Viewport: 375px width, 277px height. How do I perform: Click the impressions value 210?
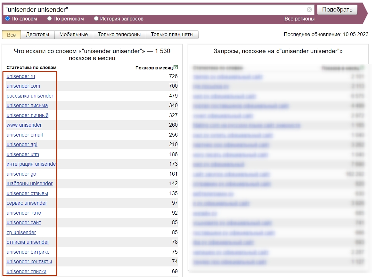coord(173,145)
